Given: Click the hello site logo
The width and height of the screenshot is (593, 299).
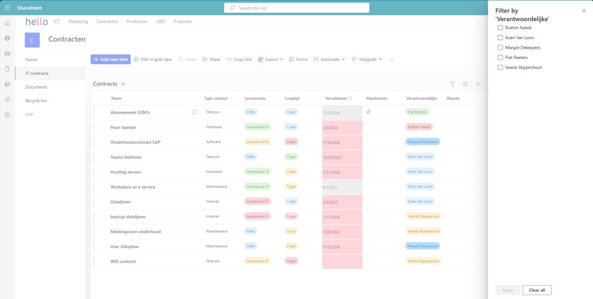Looking at the screenshot, I should 36,21.
